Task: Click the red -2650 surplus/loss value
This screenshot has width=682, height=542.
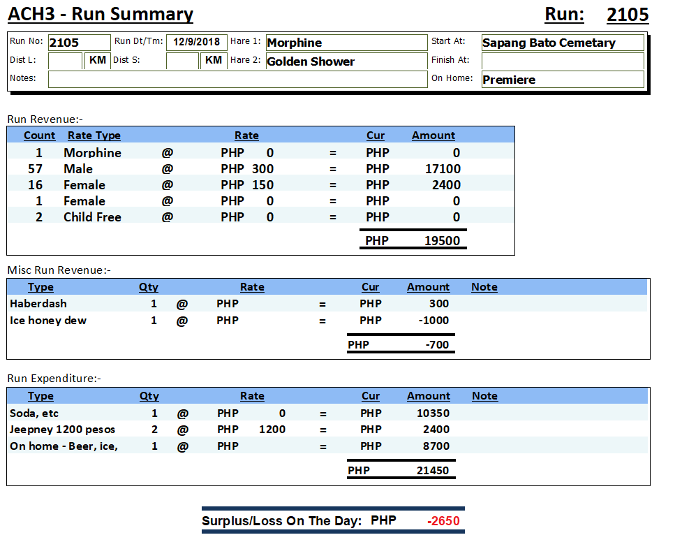Action: 443,521
